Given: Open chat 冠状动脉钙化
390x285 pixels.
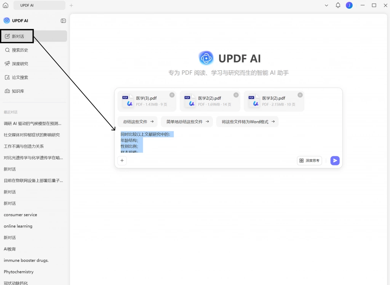Looking at the screenshot, I should 16,283.
